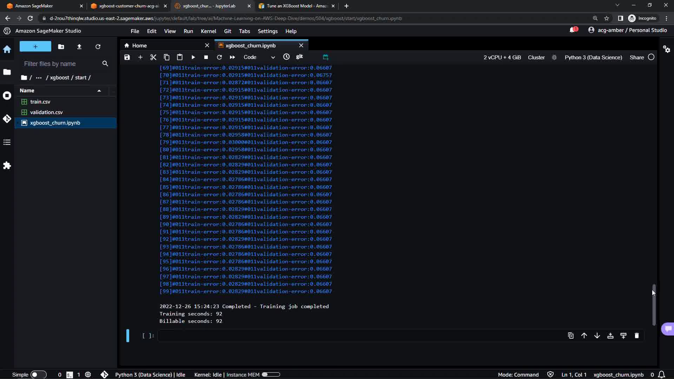Open the Kernel menu
Image resolution: width=674 pixels, height=379 pixels.
pos(208,31)
